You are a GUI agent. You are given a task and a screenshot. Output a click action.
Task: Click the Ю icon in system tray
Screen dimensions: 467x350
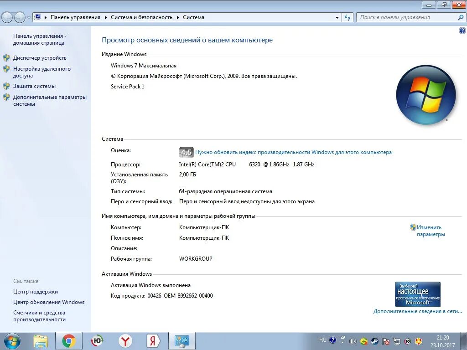click(407, 341)
